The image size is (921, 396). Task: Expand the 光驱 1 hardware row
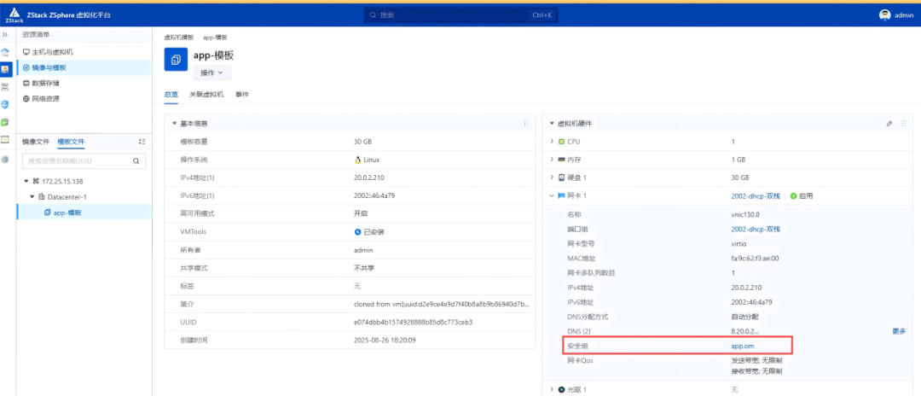click(x=552, y=389)
